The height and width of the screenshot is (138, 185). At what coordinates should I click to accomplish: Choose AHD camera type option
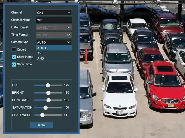(x=54, y=58)
